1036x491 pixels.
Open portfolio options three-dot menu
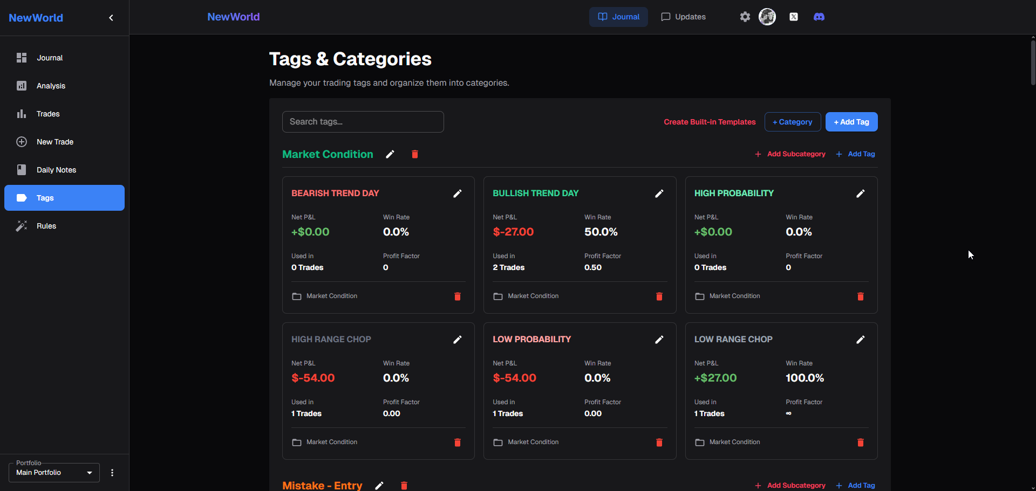[112, 473]
